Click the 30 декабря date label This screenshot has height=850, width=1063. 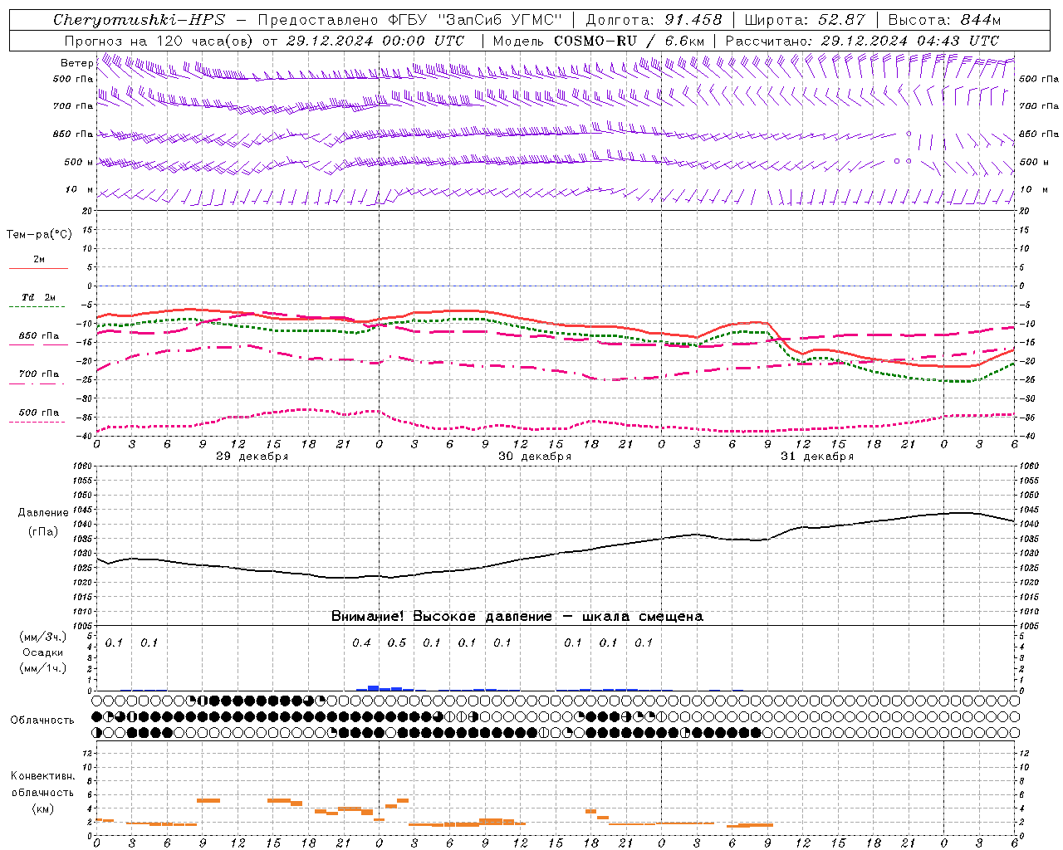pyautogui.click(x=535, y=457)
